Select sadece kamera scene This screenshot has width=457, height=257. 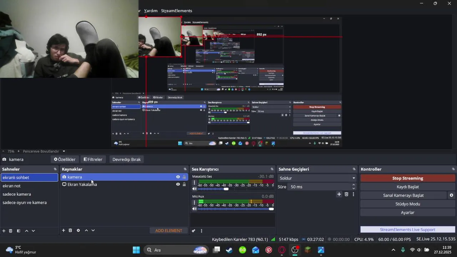[29, 194]
